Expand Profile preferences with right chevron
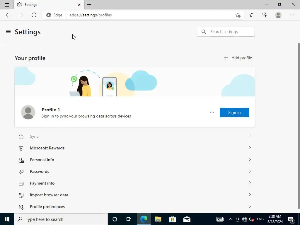 pyautogui.click(x=250, y=206)
